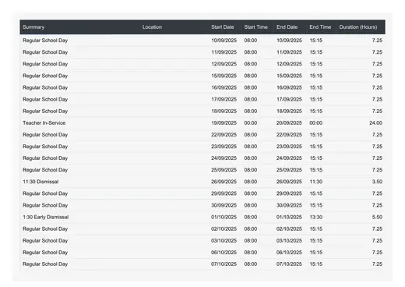Click the end date 18/09/2025 cell

(289, 112)
